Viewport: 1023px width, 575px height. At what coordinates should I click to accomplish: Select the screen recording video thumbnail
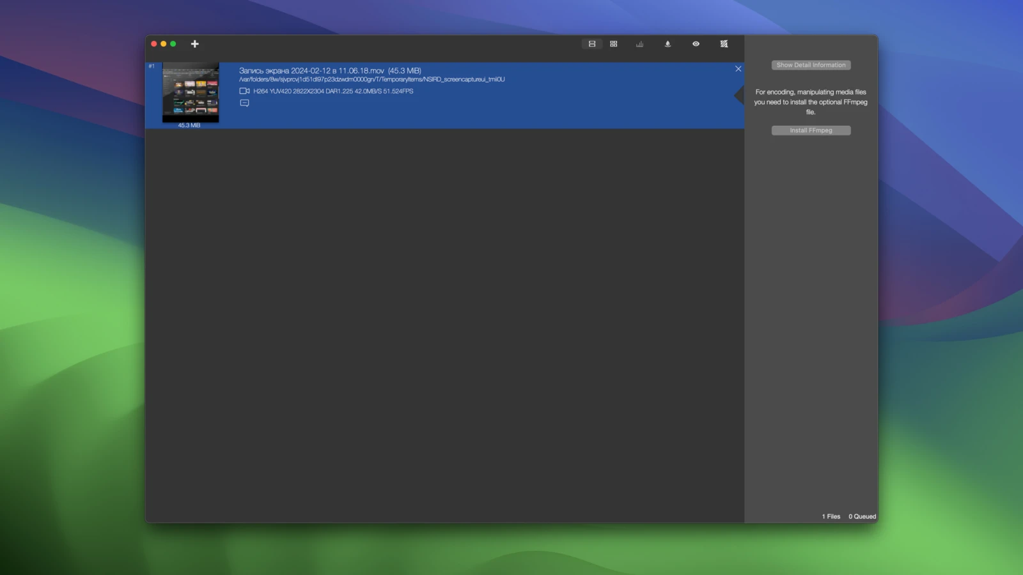pyautogui.click(x=191, y=93)
